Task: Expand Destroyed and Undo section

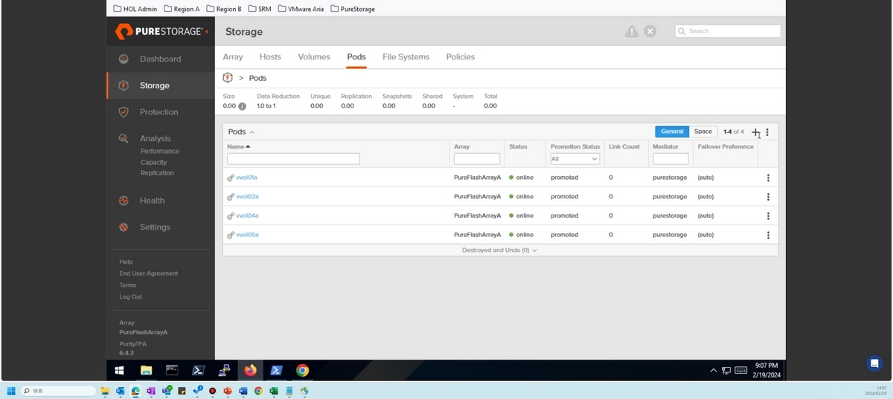Action: (499, 250)
